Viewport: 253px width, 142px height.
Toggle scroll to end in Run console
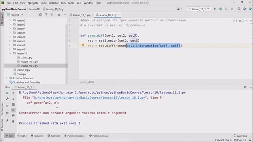pyautogui.click(x=13, y=110)
